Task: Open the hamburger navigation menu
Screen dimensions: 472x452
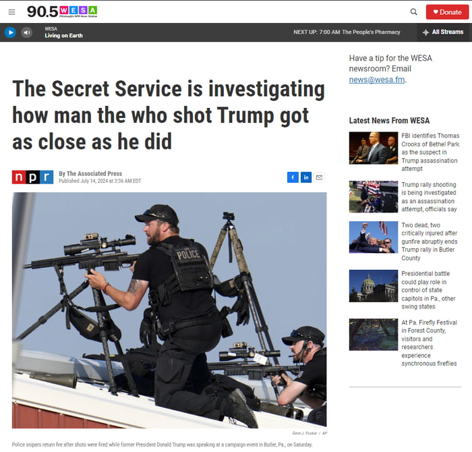Action: (11, 12)
